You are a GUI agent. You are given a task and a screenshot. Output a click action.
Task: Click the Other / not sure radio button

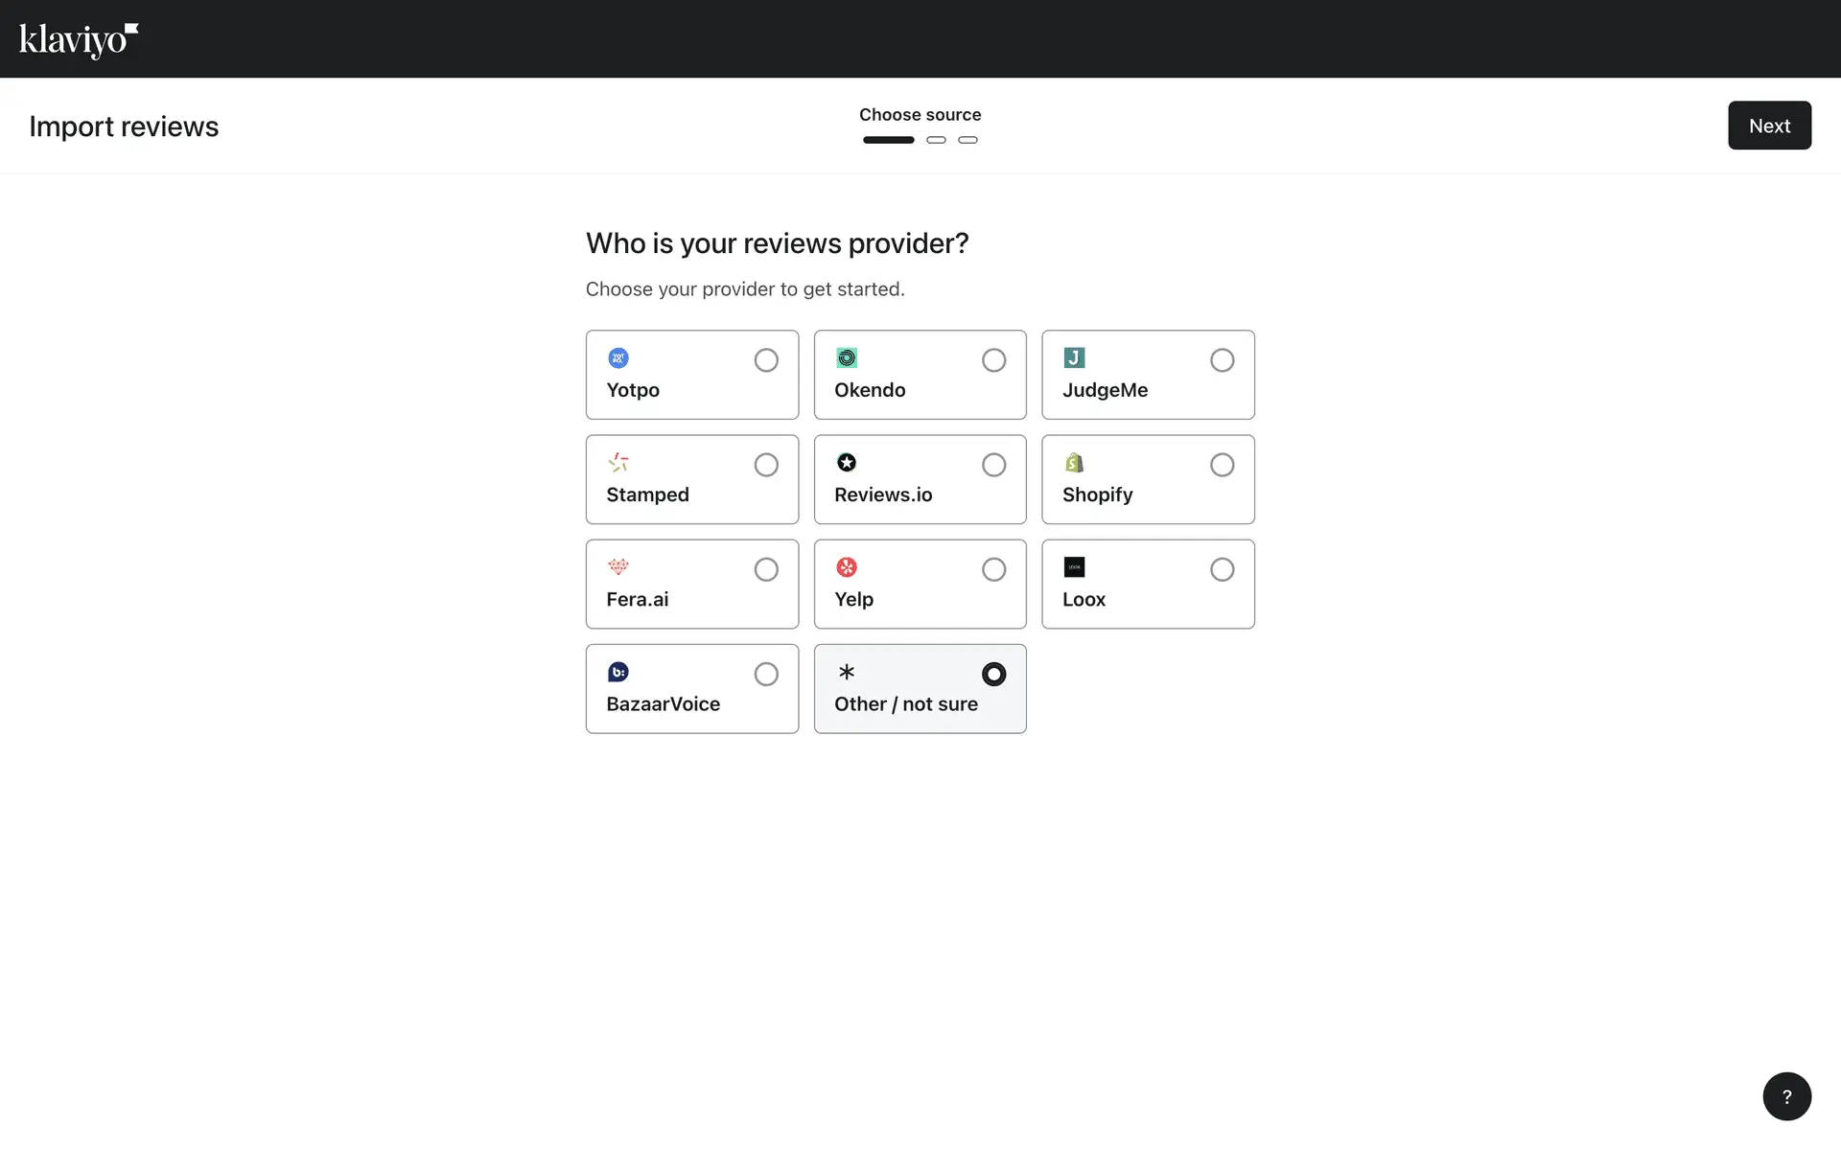(993, 674)
